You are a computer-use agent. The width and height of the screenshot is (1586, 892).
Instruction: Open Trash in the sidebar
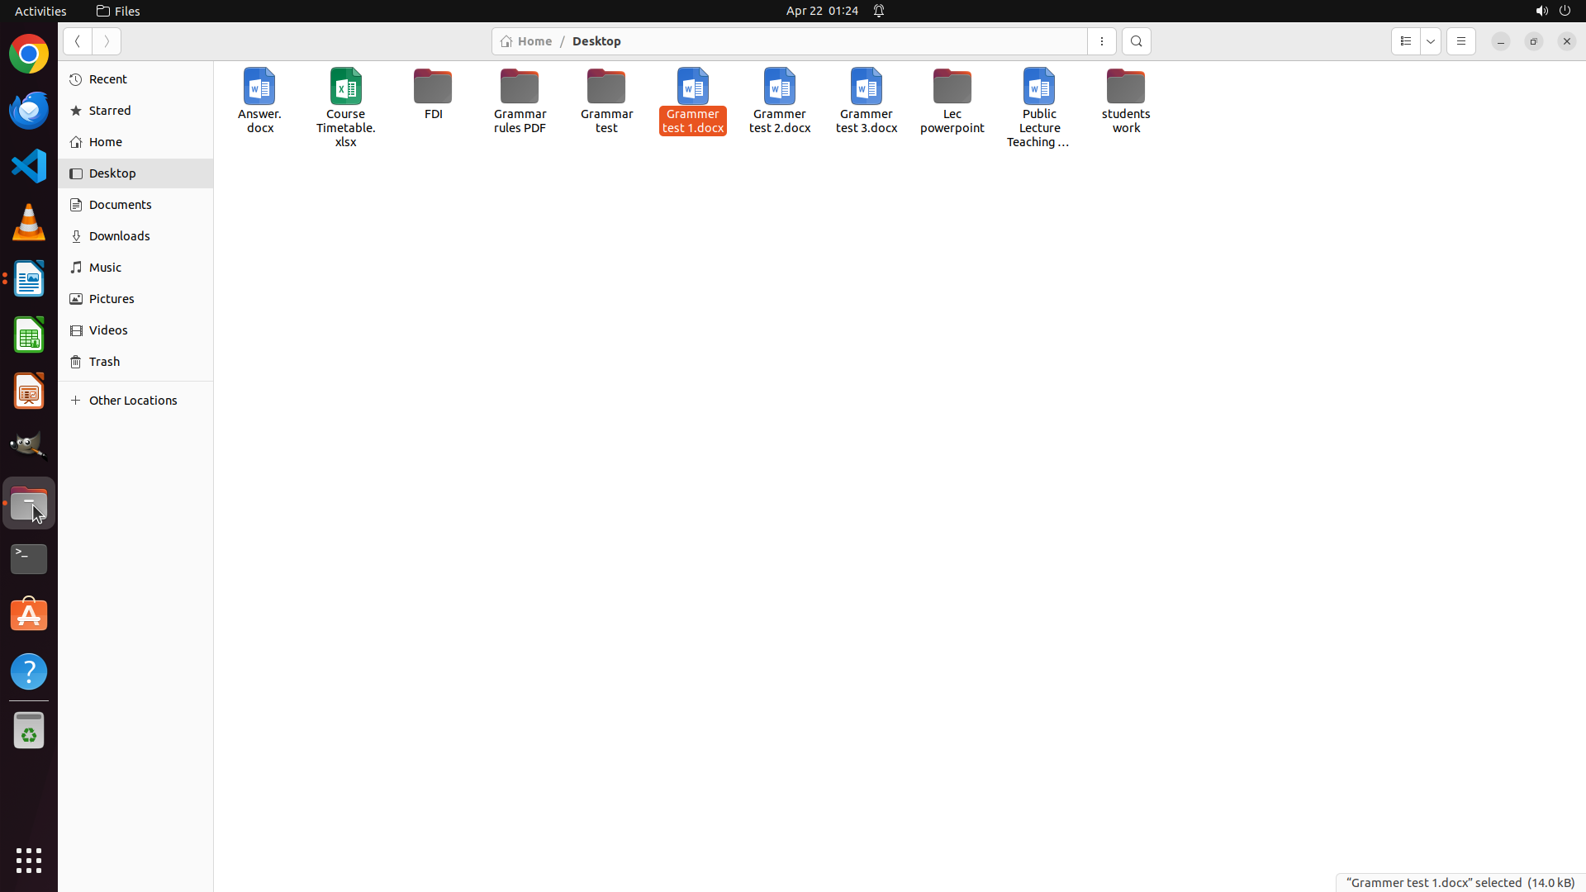point(104,362)
